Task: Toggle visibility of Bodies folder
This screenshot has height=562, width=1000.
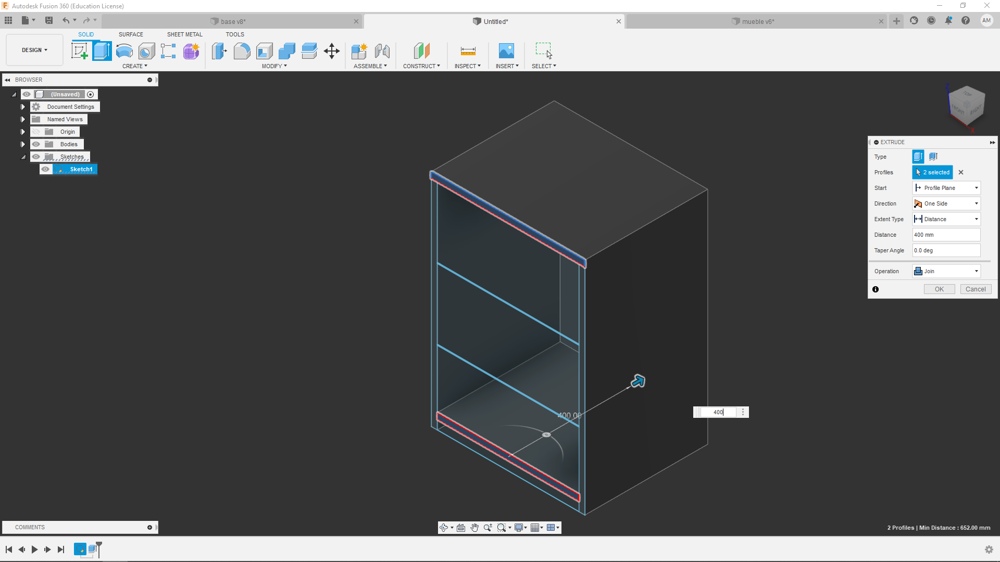Action: 35,144
